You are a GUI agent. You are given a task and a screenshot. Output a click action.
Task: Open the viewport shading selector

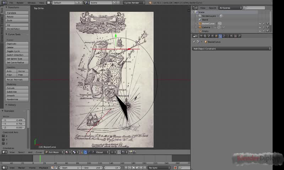click(x=68, y=152)
